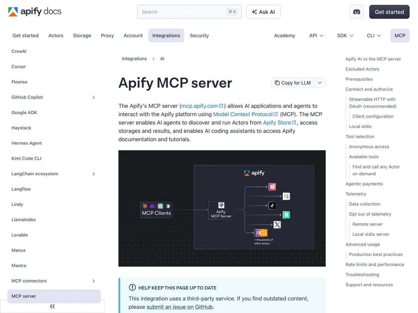This screenshot has height=313, width=418.
Task: Click the Proxy tab
Action: click(x=107, y=35)
